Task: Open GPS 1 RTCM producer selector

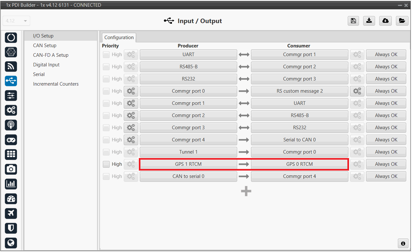Action: coord(188,164)
